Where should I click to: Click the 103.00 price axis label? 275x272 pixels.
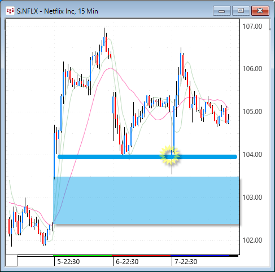pyautogui.click(x=252, y=198)
